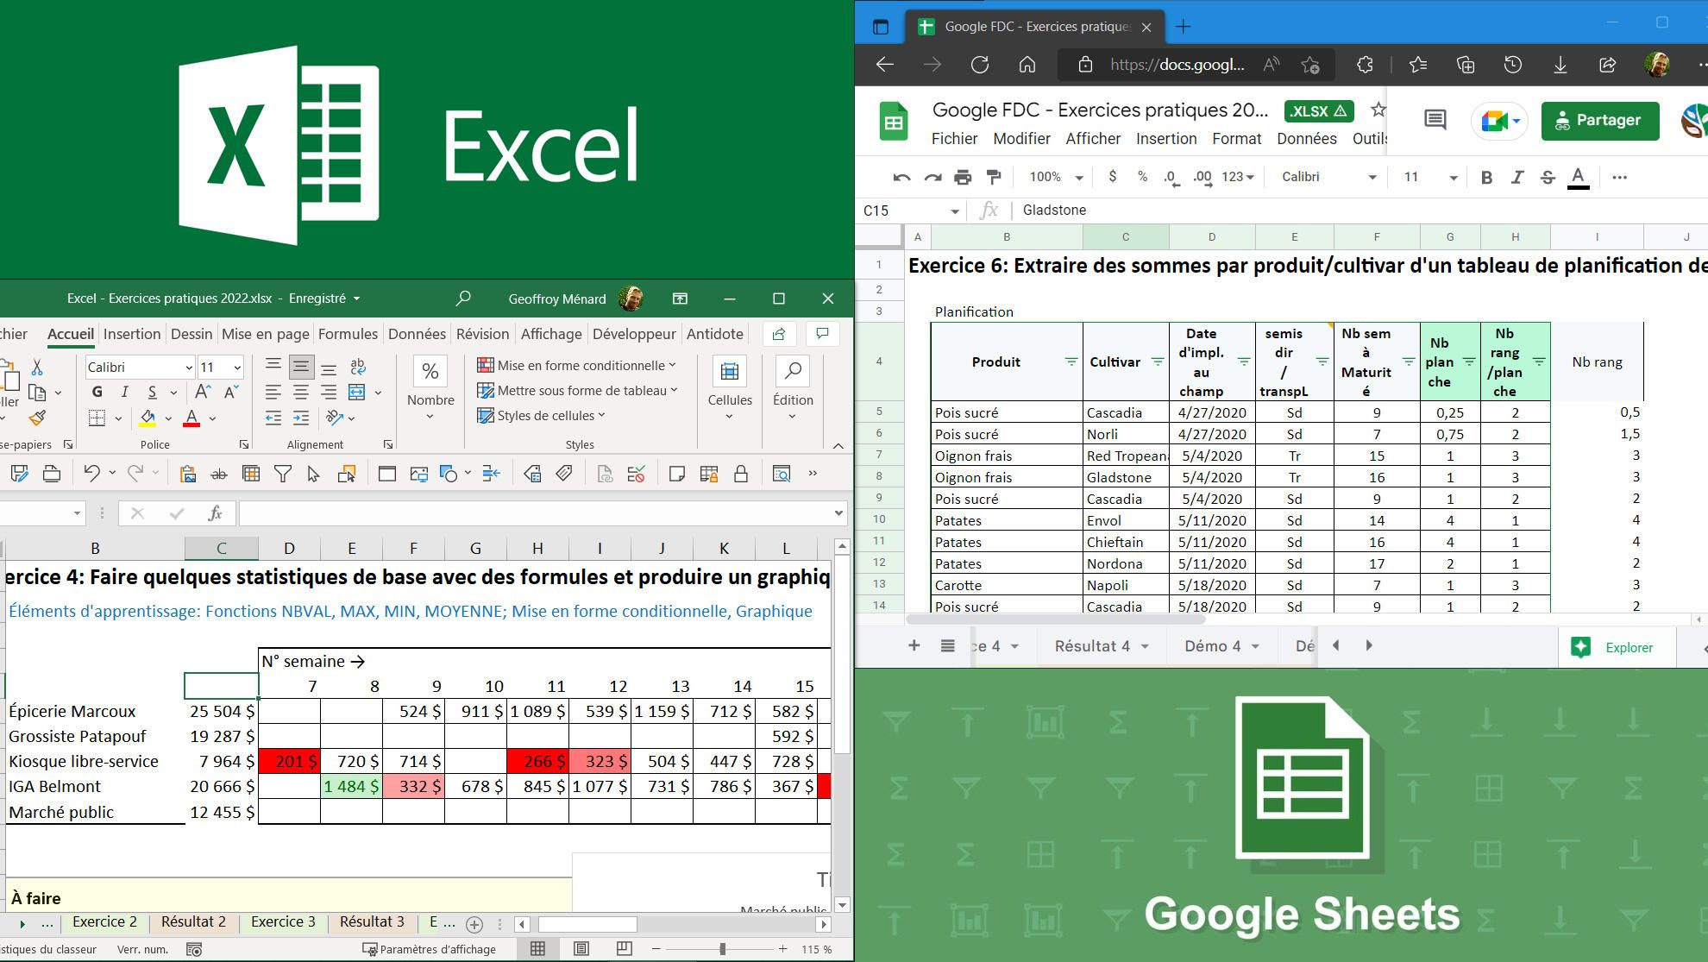The height and width of the screenshot is (962, 1708).
Task: Switch to Résultat 3 sheet tab
Action: pyautogui.click(x=372, y=921)
